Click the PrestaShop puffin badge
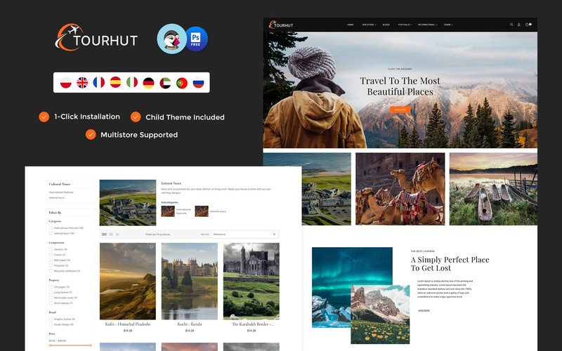The image size is (562, 351). [171, 39]
